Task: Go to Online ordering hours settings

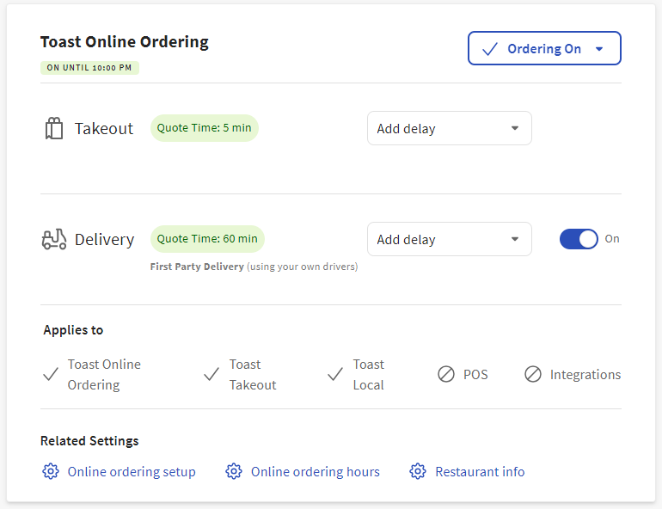Action: tap(315, 471)
